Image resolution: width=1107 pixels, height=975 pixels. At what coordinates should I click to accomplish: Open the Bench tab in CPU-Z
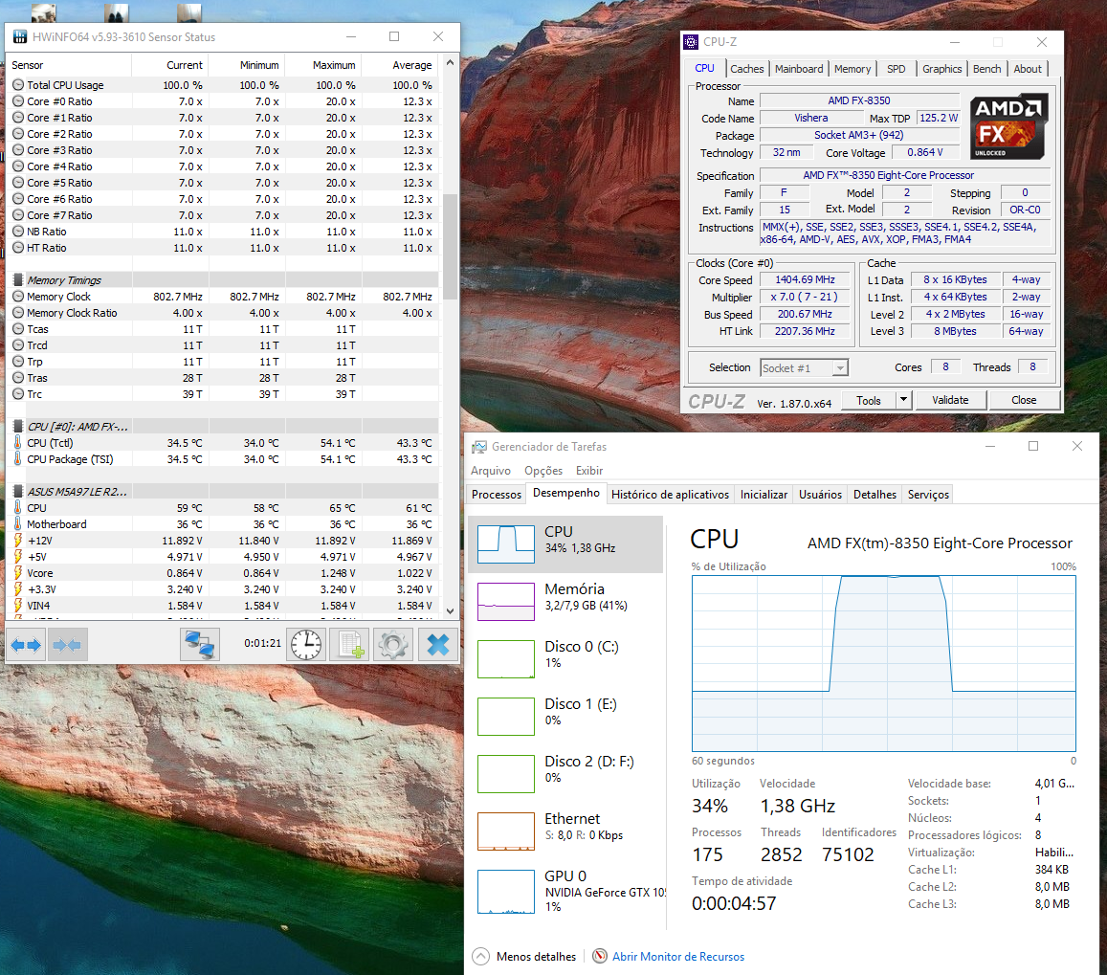[x=986, y=69]
